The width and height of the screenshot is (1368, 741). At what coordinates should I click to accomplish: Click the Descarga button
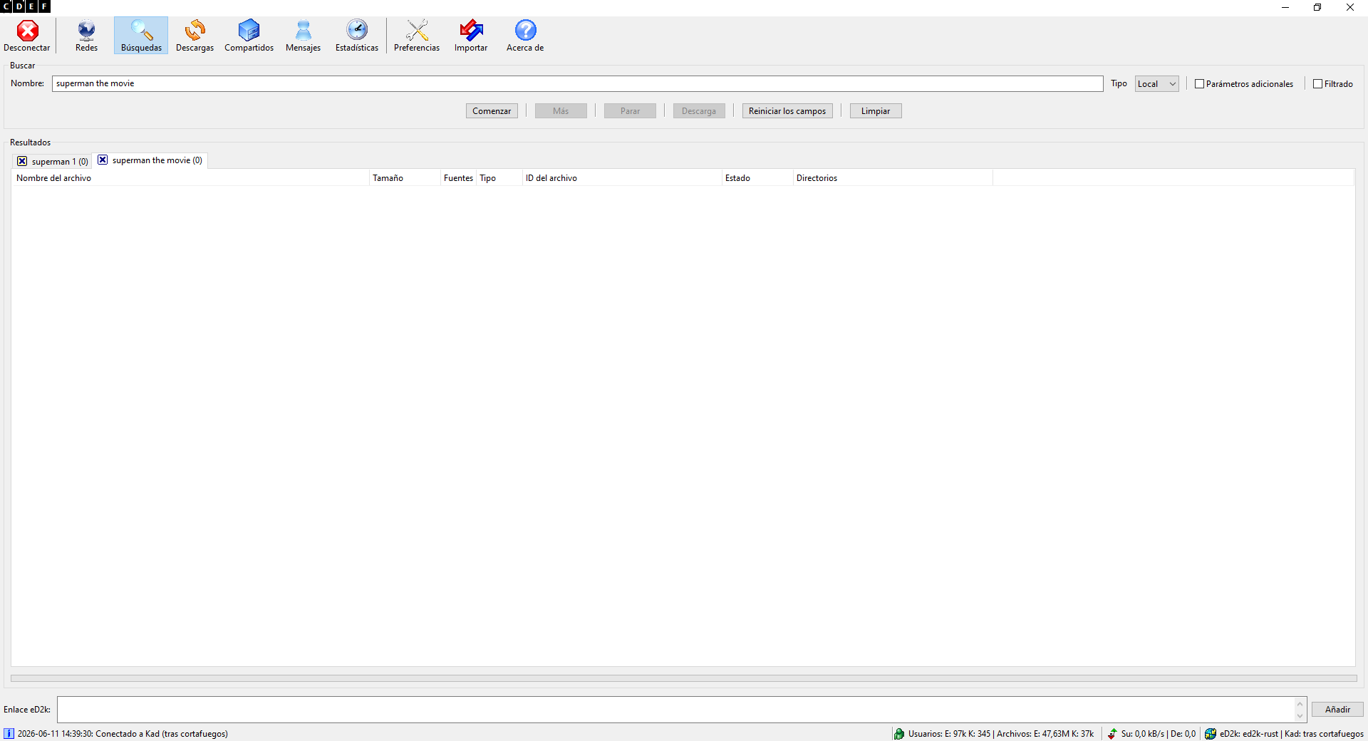pos(699,111)
